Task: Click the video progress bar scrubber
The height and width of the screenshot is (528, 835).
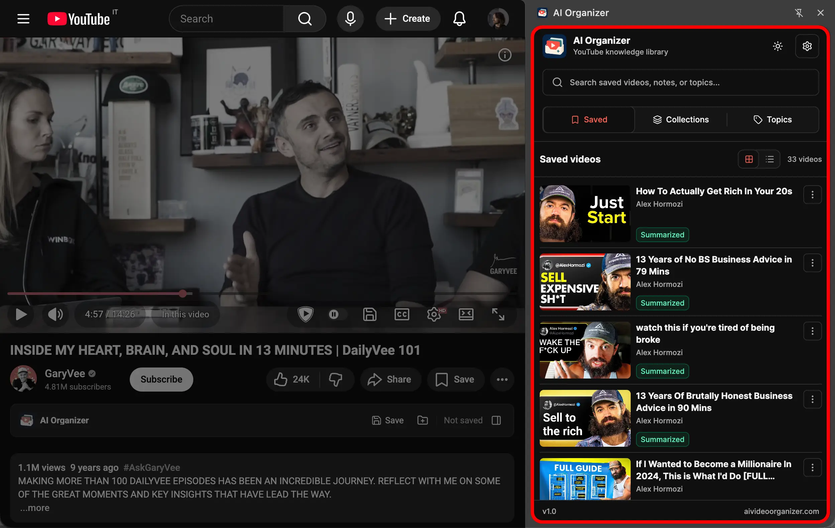Action: tap(183, 294)
